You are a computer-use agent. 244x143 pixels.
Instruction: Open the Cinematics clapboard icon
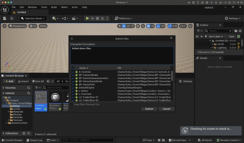(75, 18)
